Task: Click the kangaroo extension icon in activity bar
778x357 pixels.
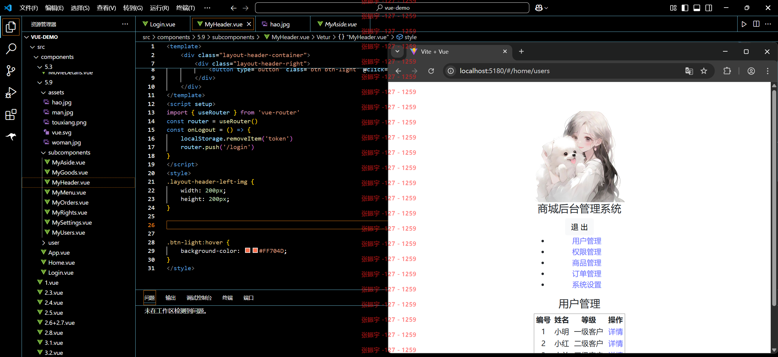Action: [x=11, y=136]
